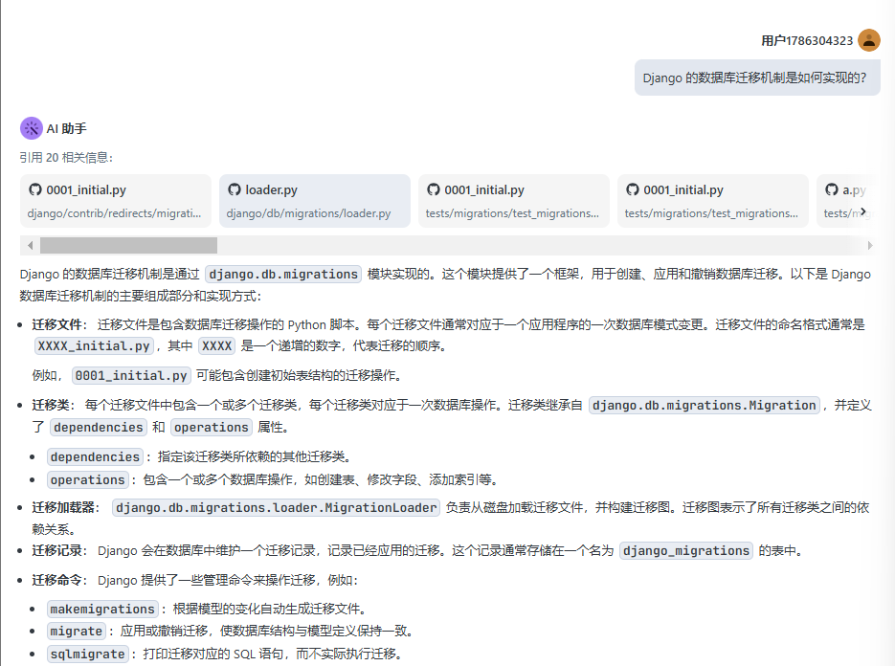Click the AI 助手 label

[66, 129]
